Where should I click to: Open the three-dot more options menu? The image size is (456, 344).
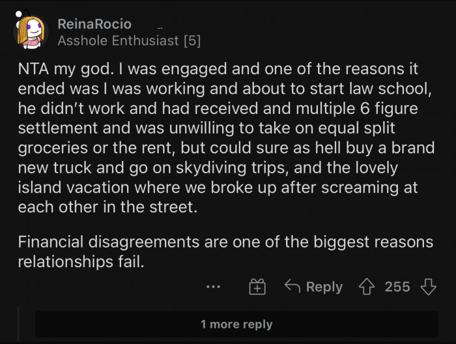(213, 287)
